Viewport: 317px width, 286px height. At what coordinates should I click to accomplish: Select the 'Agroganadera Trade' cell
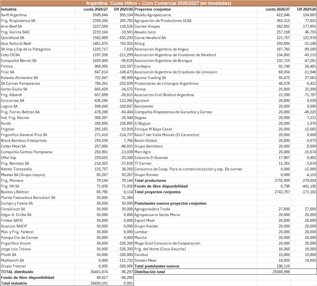pyautogui.click(x=195, y=209)
